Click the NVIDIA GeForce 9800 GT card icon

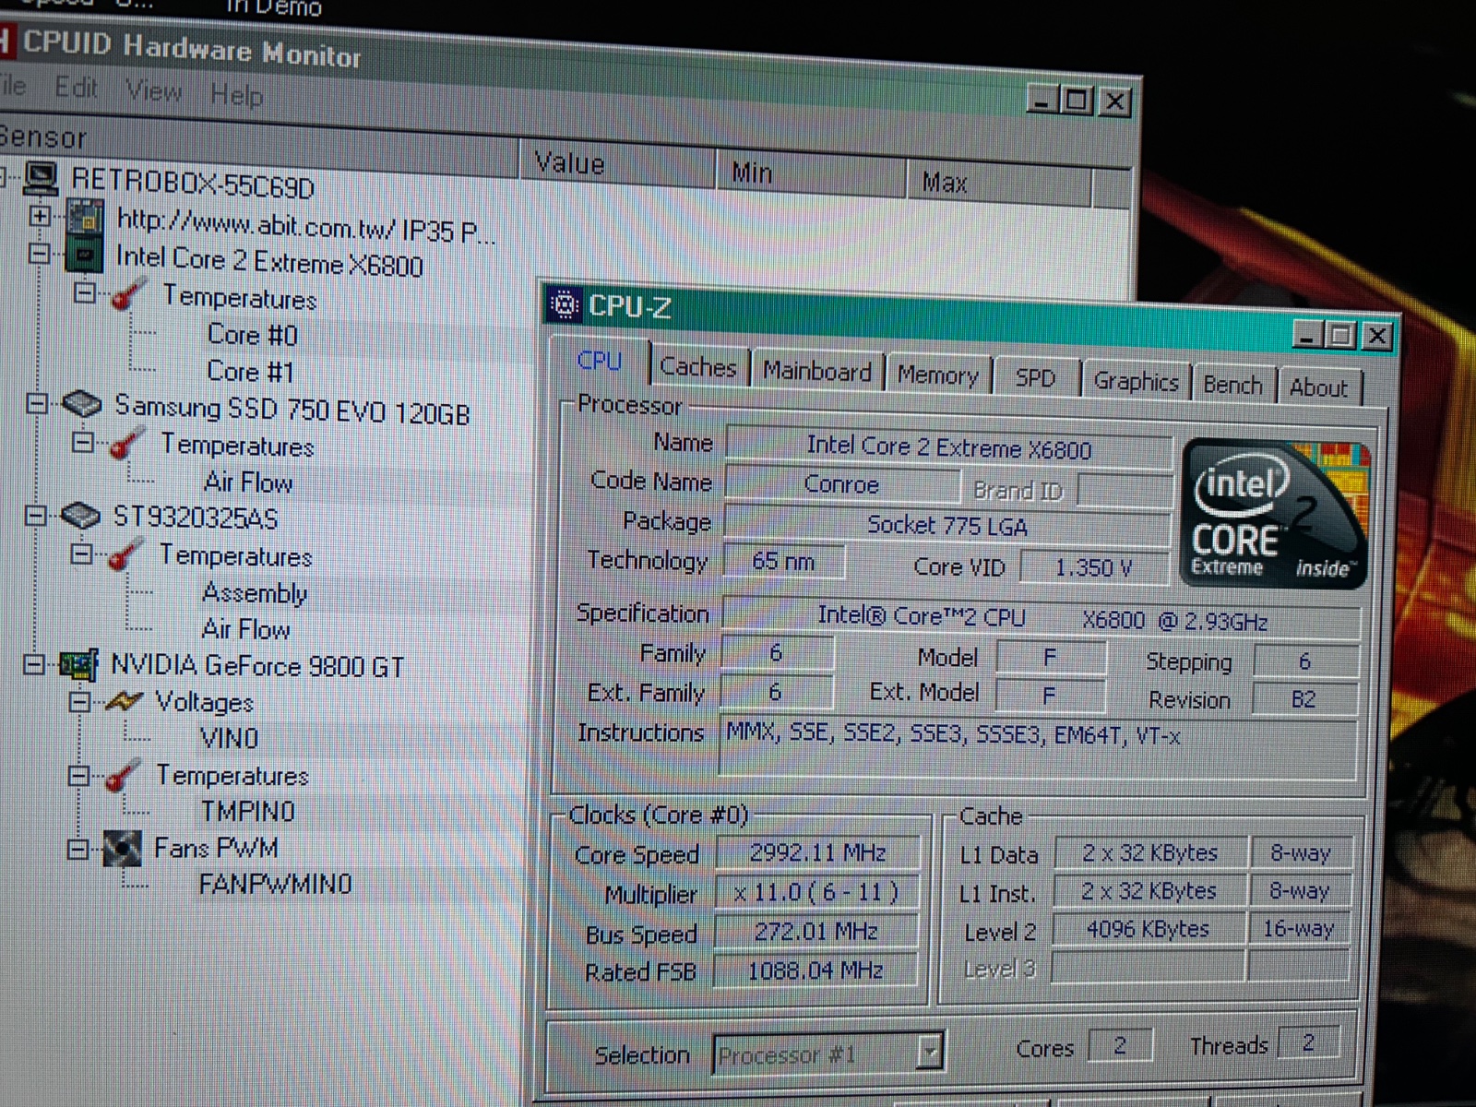(x=77, y=664)
